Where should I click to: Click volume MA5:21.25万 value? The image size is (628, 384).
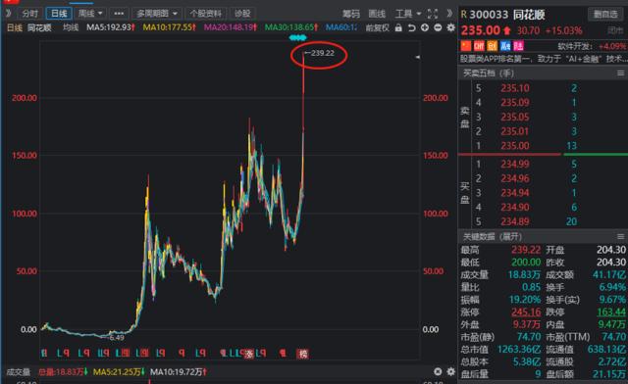(x=119, y=372)
